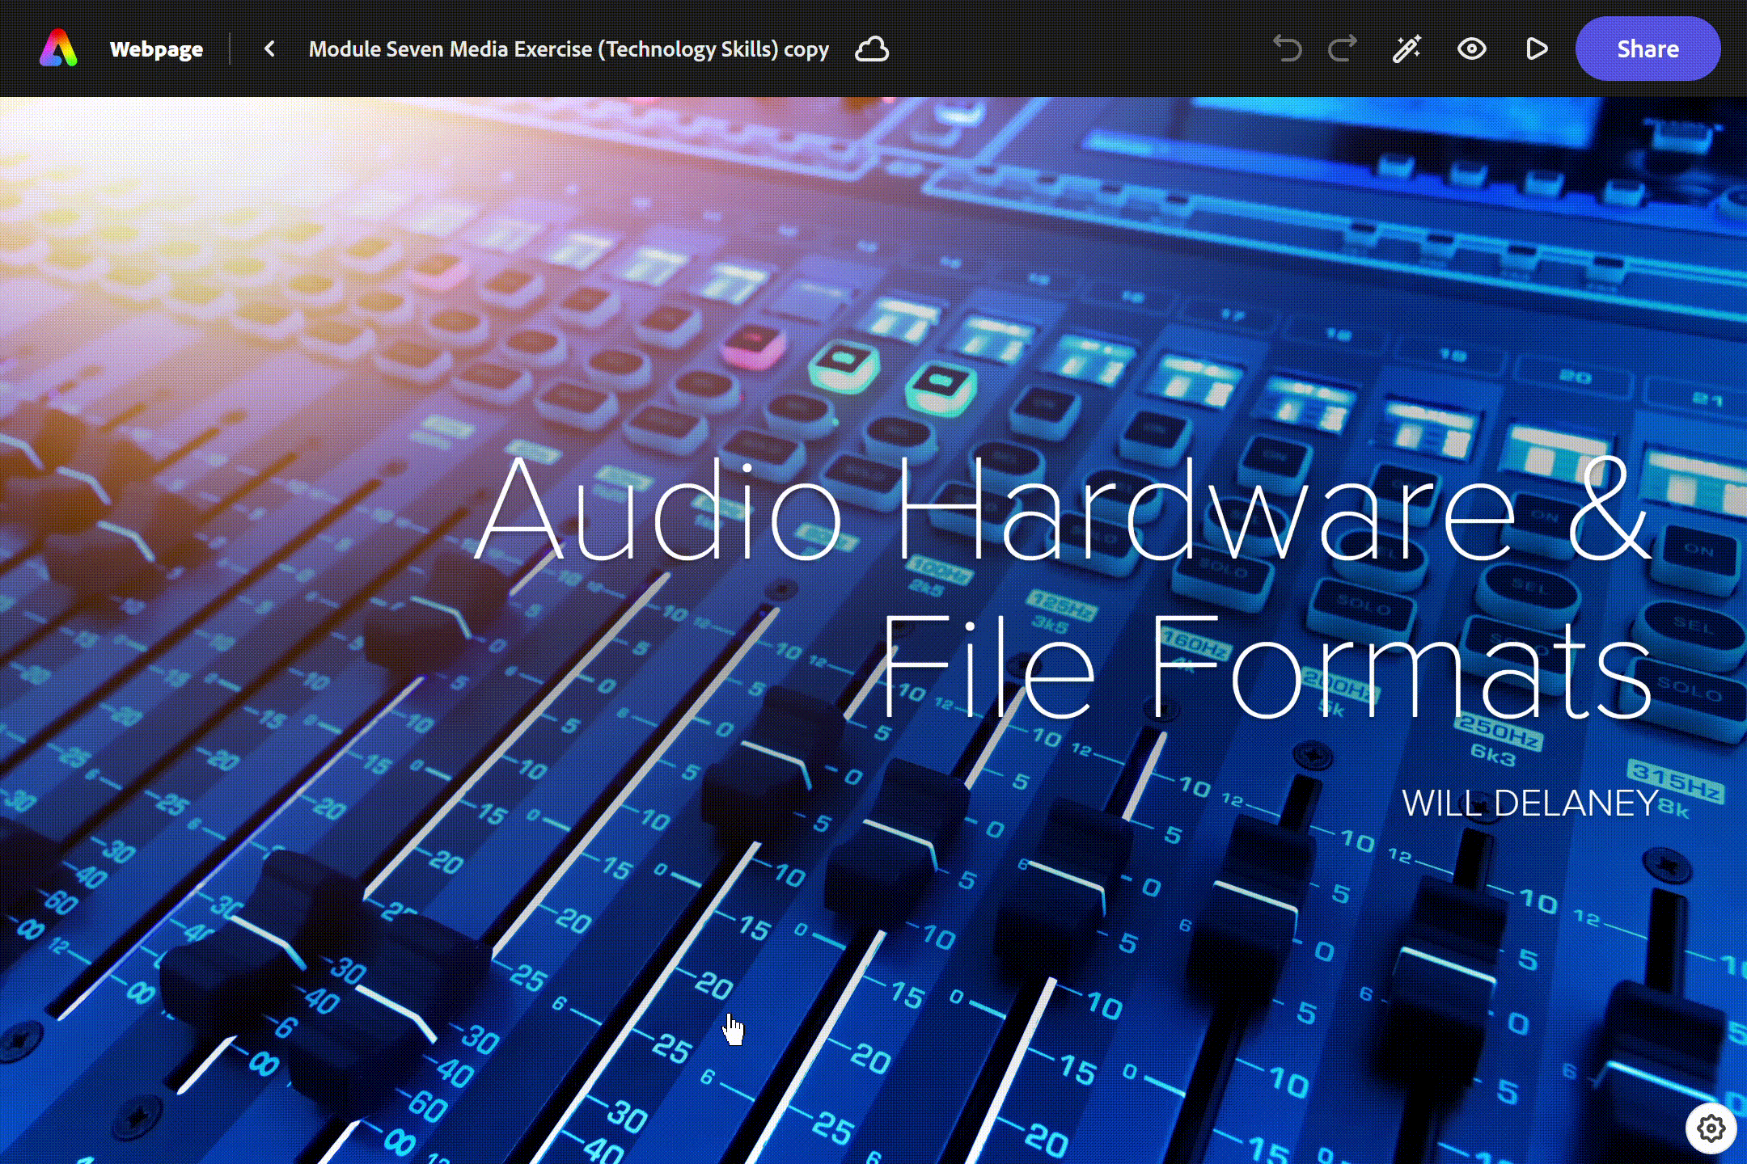Redo the last undone action
Screen dimensions: 1747x1164
[1343, 48]
